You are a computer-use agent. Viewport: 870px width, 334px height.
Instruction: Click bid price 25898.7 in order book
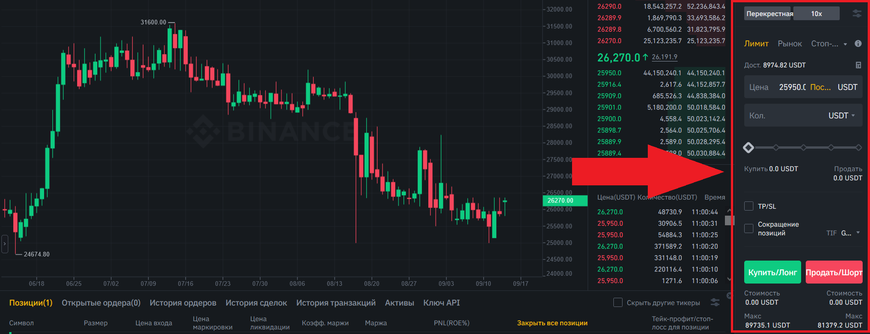[x=609, y=130]
